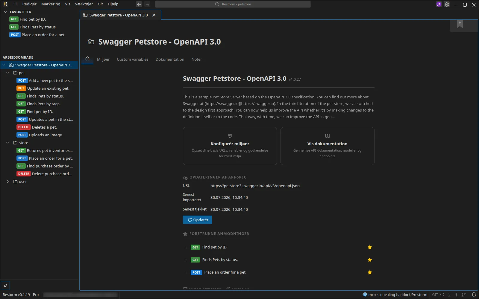Click the collection icon beside the page title

click(x=91, y=42)
